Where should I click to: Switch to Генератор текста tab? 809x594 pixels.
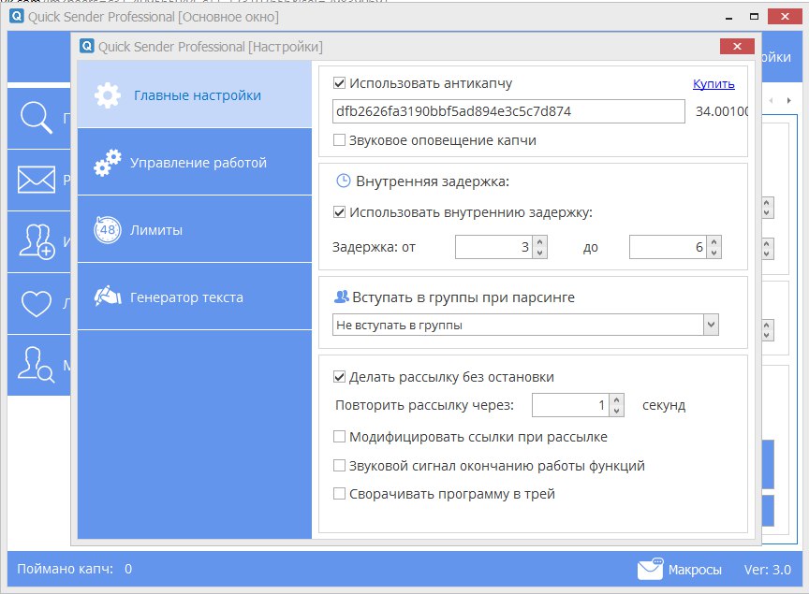[x=195, y=297]
